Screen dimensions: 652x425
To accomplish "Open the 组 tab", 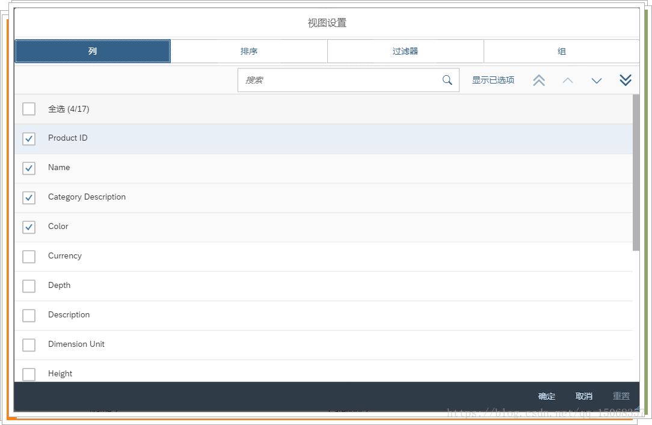I will 562,51.
